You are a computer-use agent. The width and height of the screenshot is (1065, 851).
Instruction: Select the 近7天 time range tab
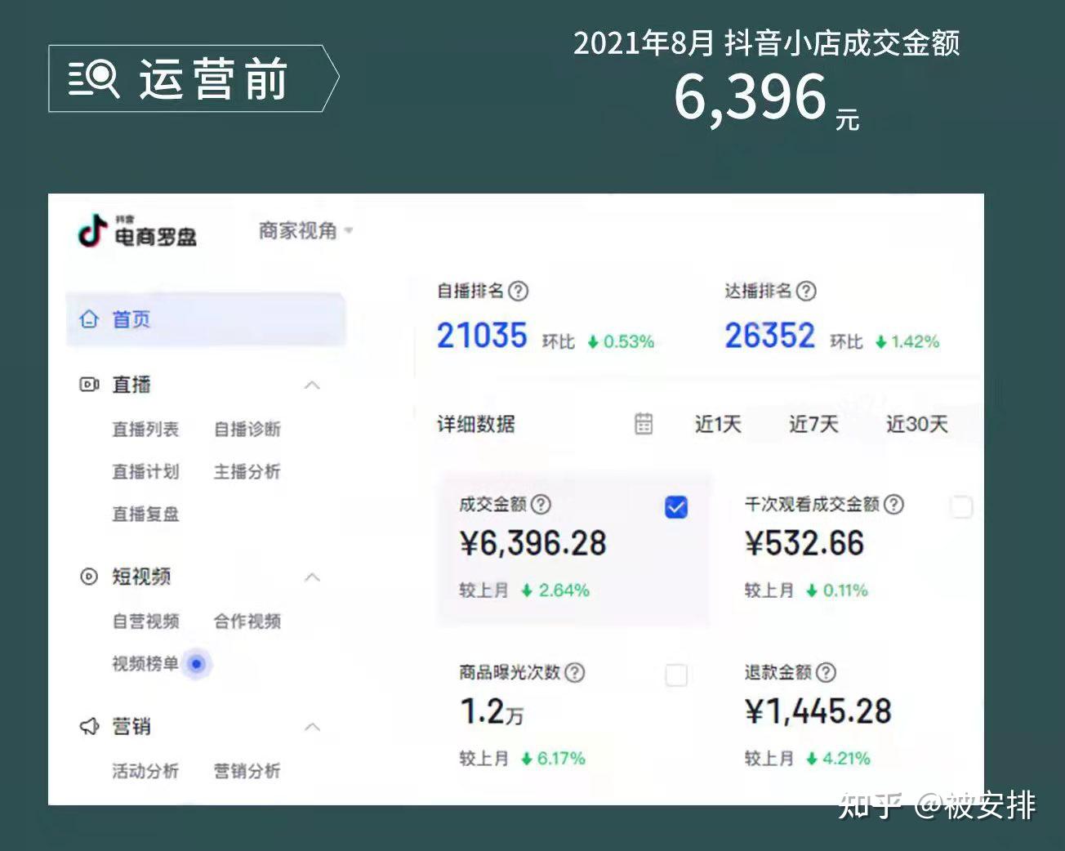point(813,425)
